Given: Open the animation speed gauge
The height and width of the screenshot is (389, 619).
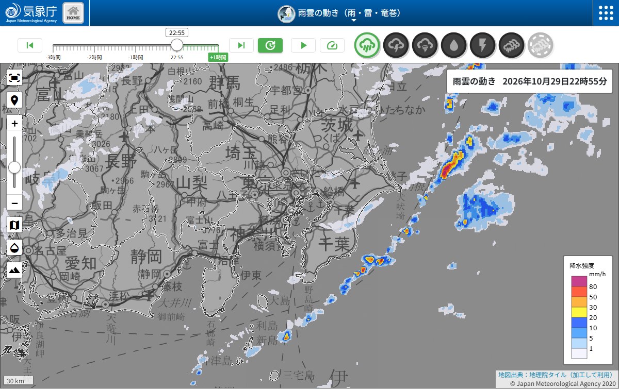Looking at the screenshot, I should pos(332,45).
